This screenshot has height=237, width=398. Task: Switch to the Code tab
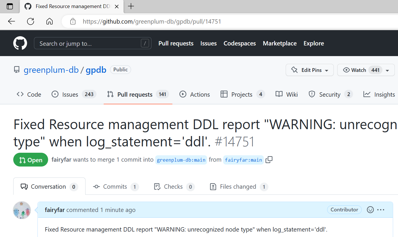click(x=29, y=94)
